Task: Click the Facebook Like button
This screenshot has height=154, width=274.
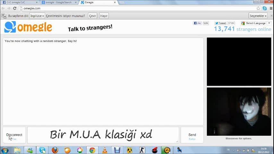Action: (x=197, y=23)
